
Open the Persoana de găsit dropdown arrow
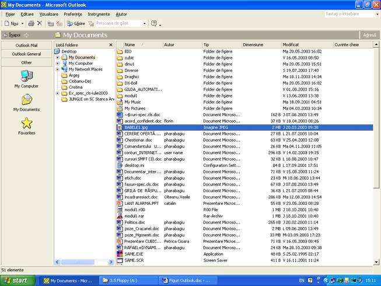click(145, 23)
